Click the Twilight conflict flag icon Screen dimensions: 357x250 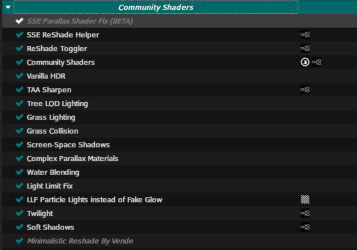[x=305, y=213]
